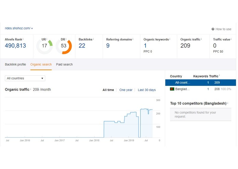Click the Country column header
This screenshot has height=169, width=238.
coord(176,76)
